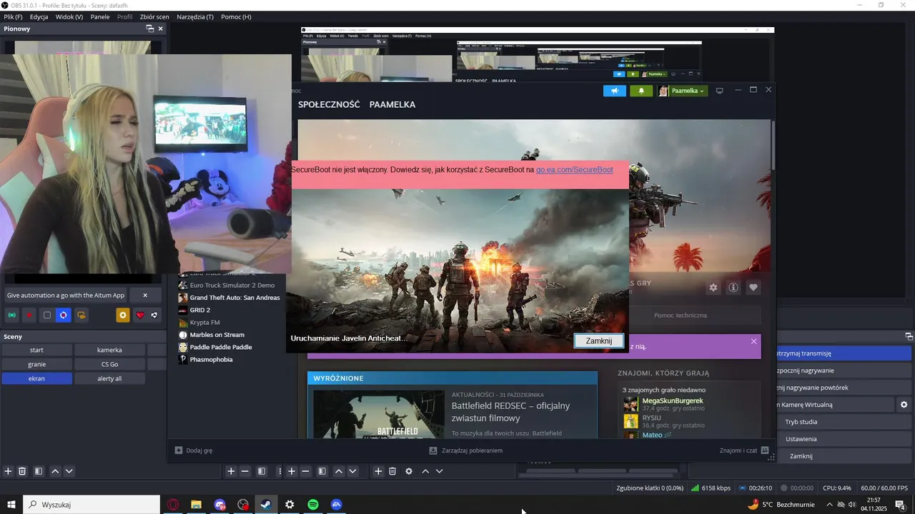915x514 pixels.
Task: Open the Narzędzia menu
Action: tap(195, 16)
